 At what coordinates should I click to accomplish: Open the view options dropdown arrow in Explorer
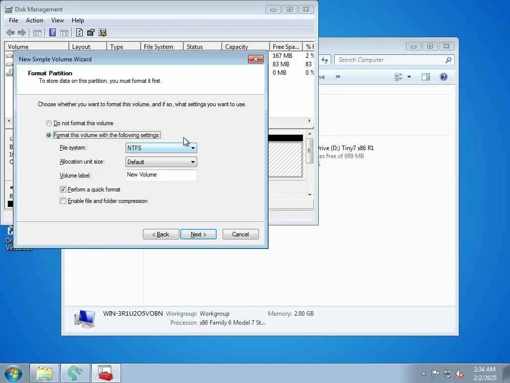point(409,77)
